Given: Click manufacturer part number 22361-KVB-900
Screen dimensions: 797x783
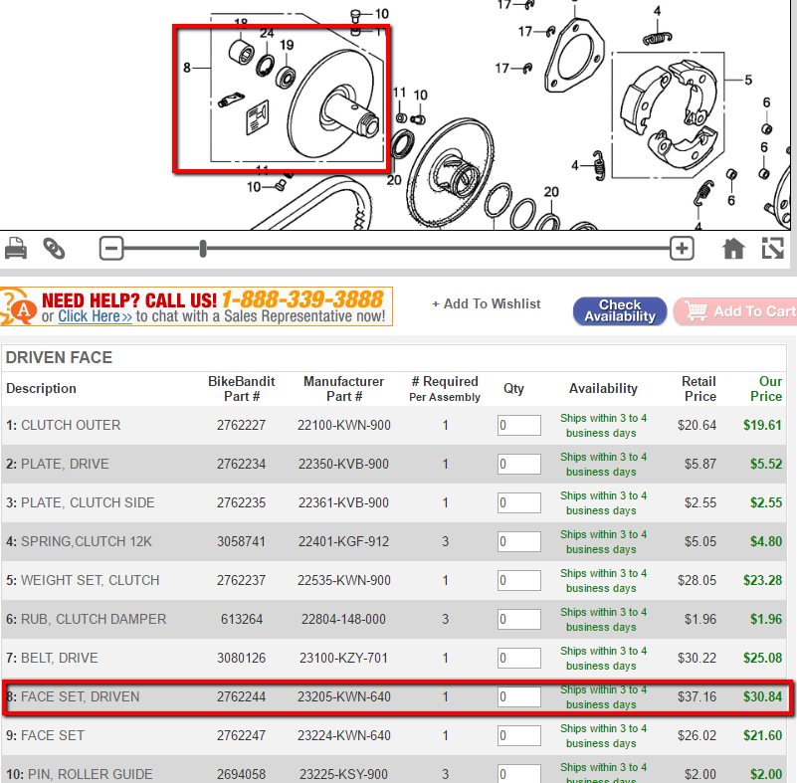Looking at the screenshot, I should point(343,502).
